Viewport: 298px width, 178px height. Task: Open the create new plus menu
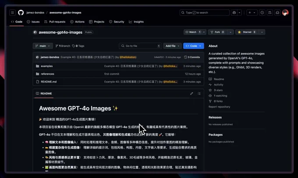252,13
